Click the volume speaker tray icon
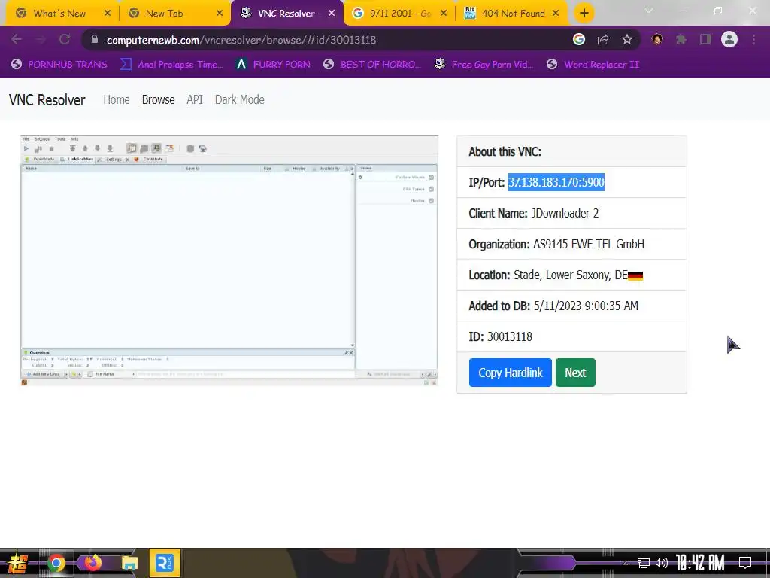 tap(662, 563)
